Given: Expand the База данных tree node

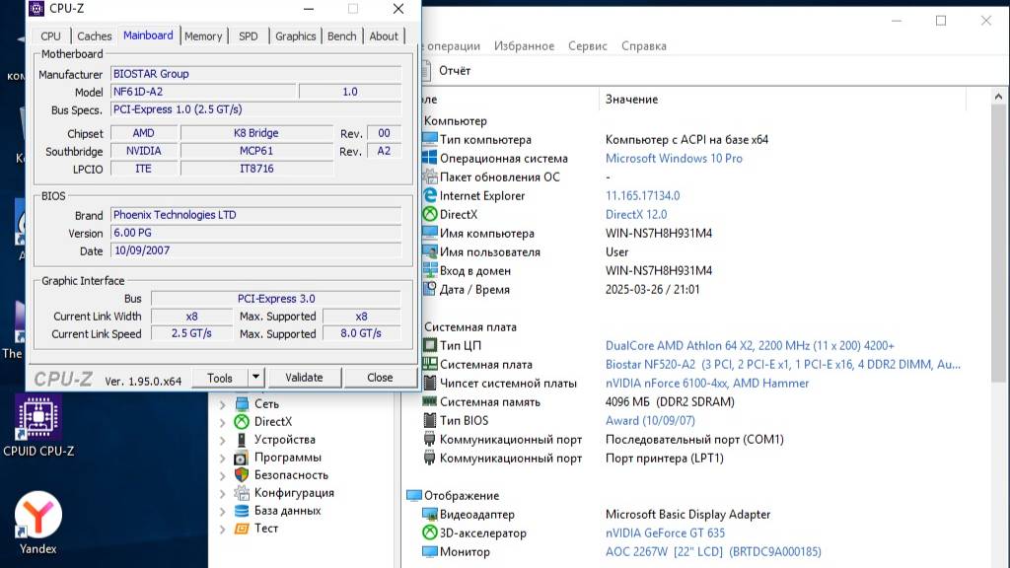Looking at the screenshot, I should (x=222, y=512).
